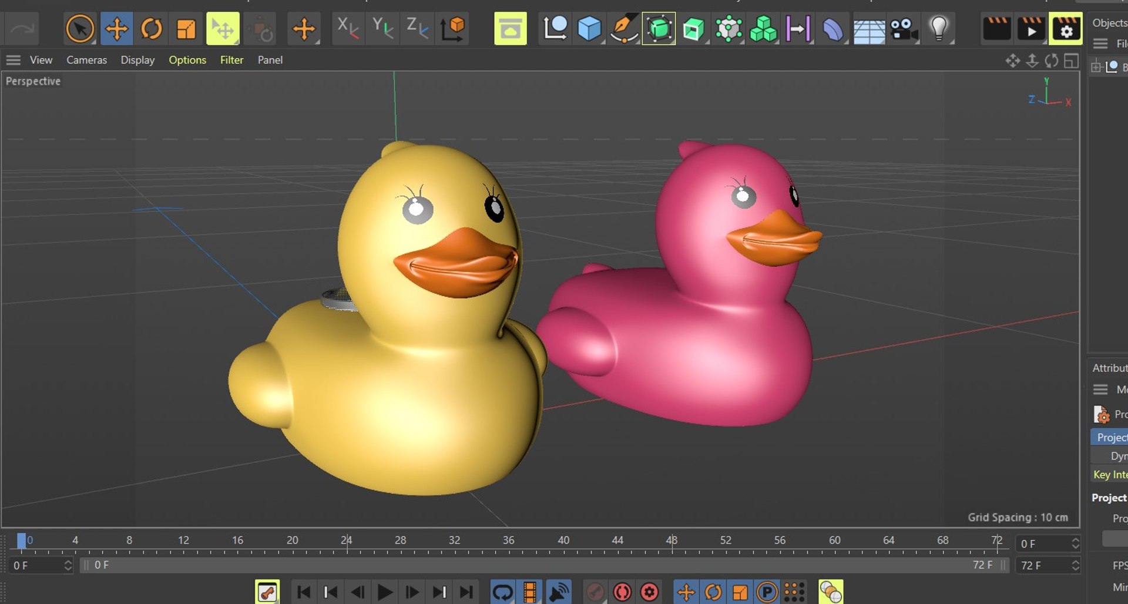1128x604 pixels.
Task: Add a Floor environment object
Action: click(x=869, y=28)
